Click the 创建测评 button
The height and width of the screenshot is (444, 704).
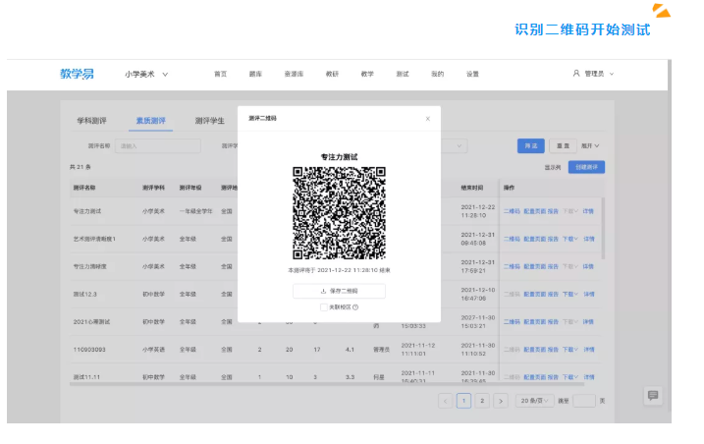[586, 167]
